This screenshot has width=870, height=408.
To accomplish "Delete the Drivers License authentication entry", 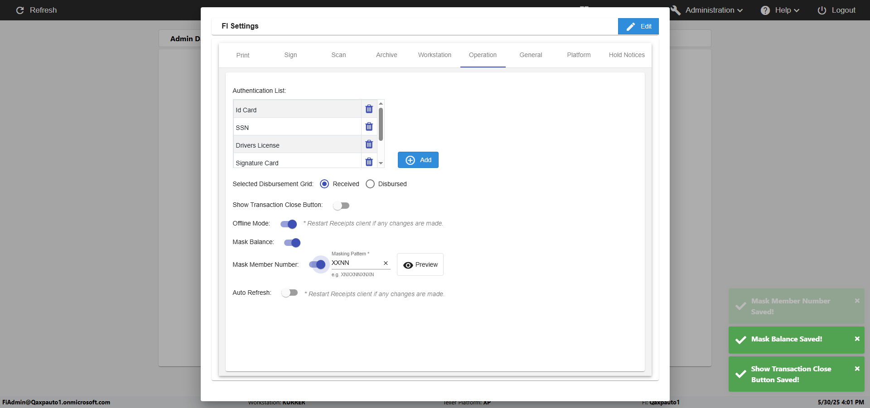I will pyautogui.click(x=369, y=144).
